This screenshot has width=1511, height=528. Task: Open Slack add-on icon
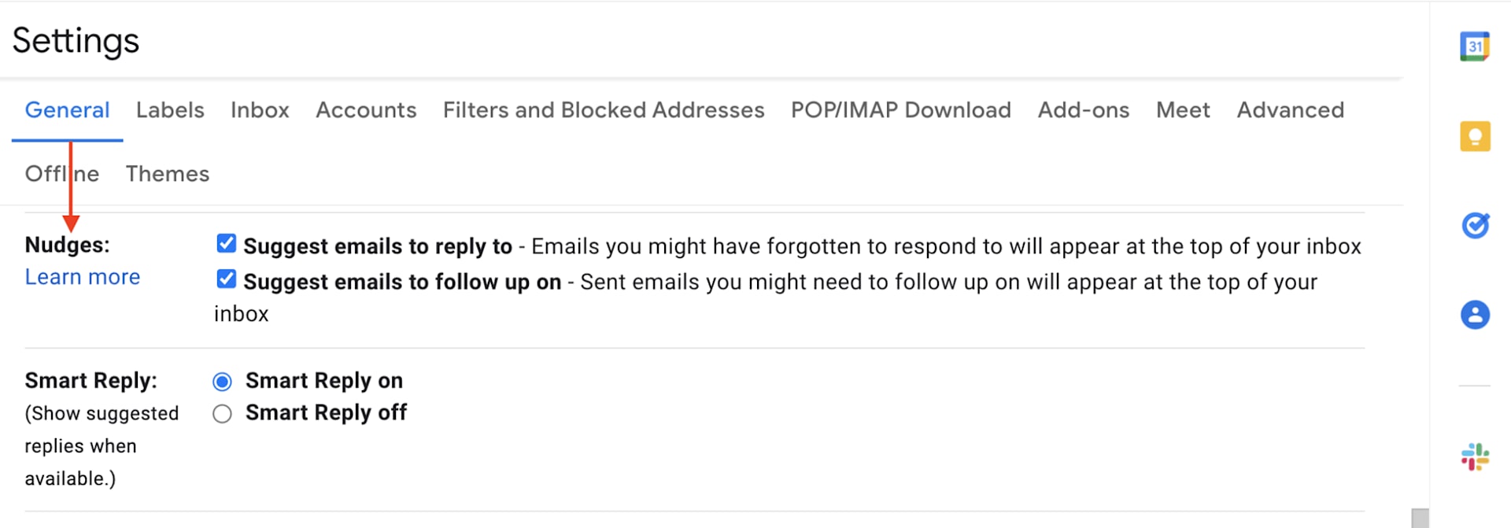(x=1475, y=456)
